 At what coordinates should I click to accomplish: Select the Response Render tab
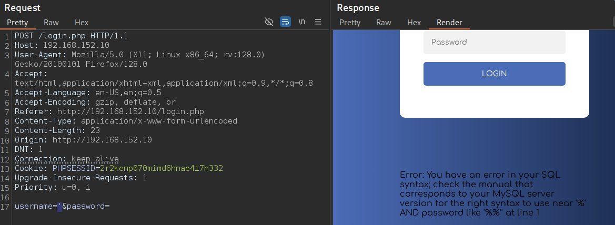449,23
